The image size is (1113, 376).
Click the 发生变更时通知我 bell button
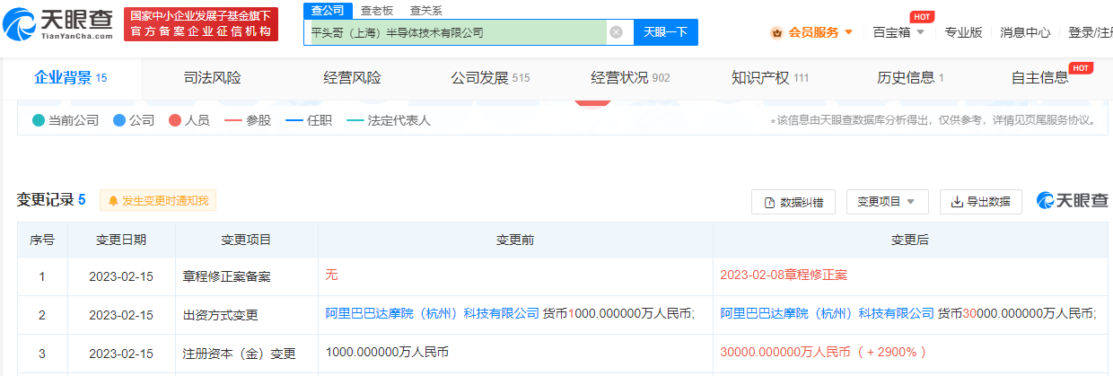(158, 201)
